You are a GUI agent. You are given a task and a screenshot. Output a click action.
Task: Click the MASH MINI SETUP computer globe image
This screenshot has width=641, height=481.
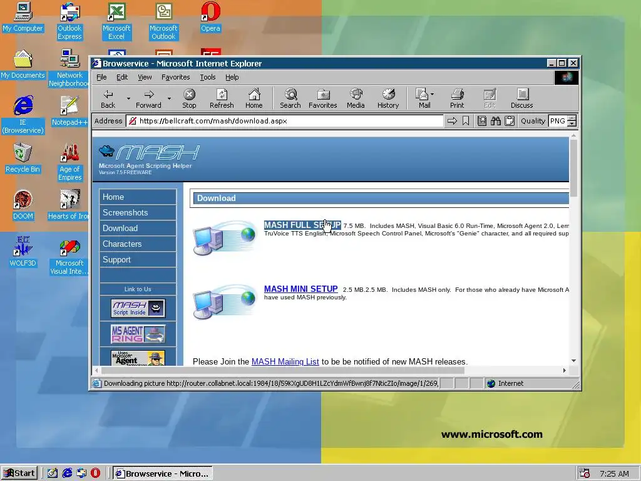point(225,301)
